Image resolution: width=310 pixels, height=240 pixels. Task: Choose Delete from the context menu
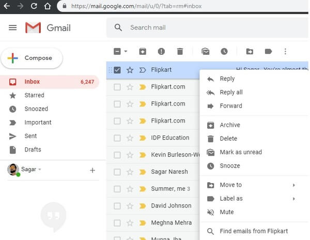(254, 139)
